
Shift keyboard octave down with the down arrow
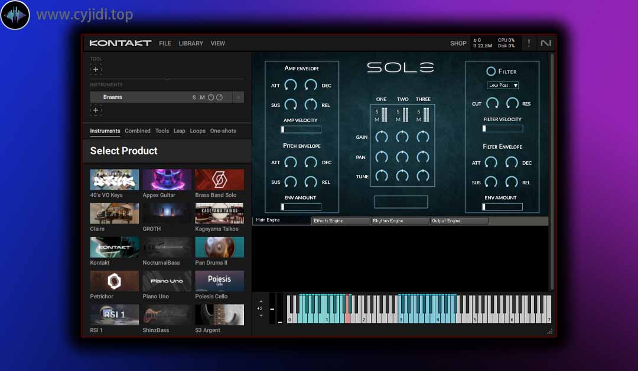pos(261,315)
